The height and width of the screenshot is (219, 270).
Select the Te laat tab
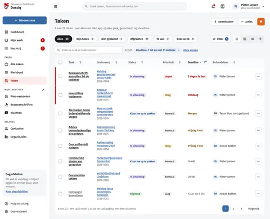pos(163,39)
